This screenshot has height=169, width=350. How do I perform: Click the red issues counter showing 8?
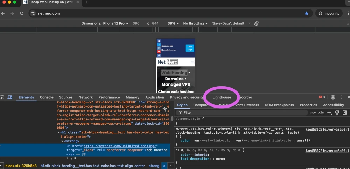coord(322,97)
